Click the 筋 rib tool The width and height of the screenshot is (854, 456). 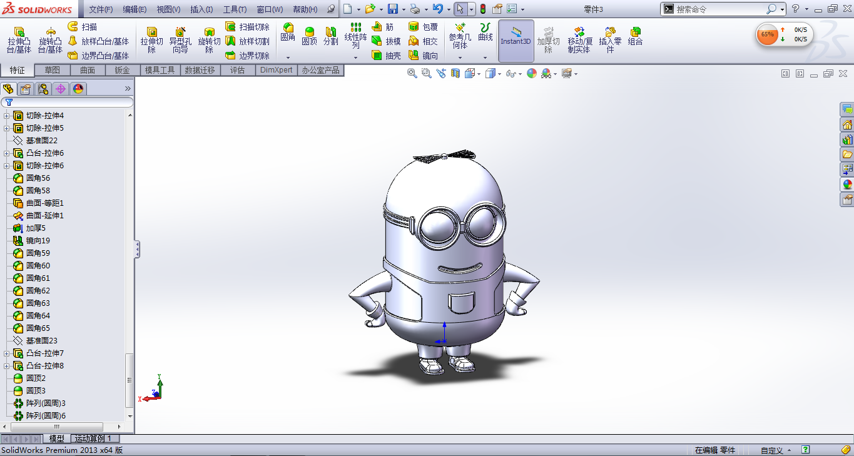click(383, 27)
